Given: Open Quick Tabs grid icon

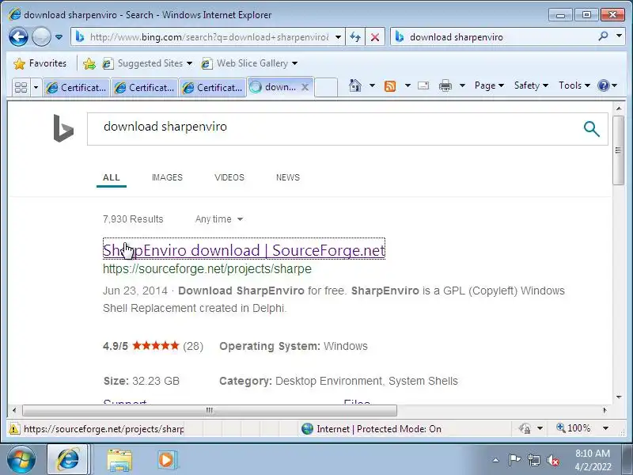Looking at the screenshot, I should pos(21,87).
